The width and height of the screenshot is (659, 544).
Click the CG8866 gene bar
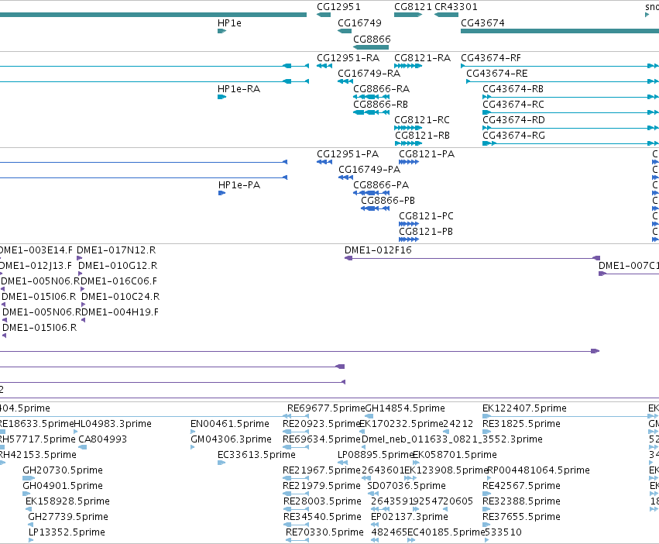(x=371, y=47)
